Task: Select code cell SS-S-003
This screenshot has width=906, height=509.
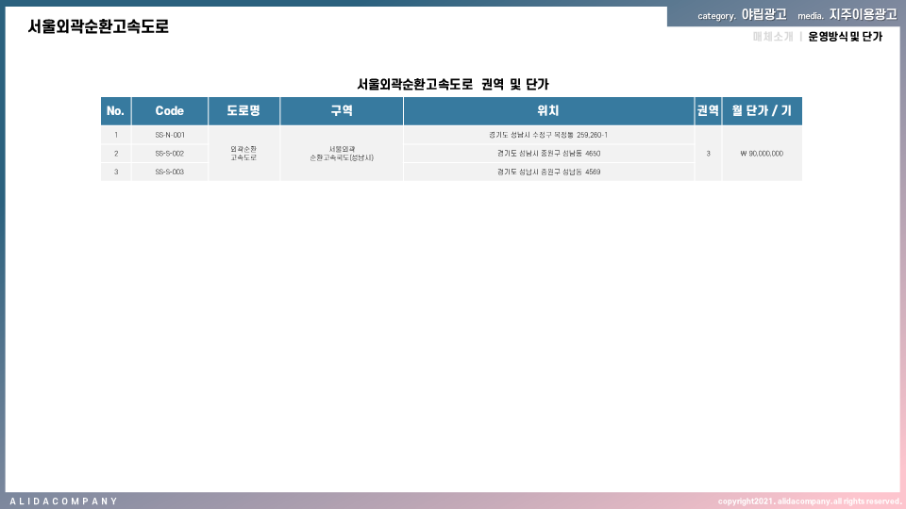Action: click(x=170, y=172)
